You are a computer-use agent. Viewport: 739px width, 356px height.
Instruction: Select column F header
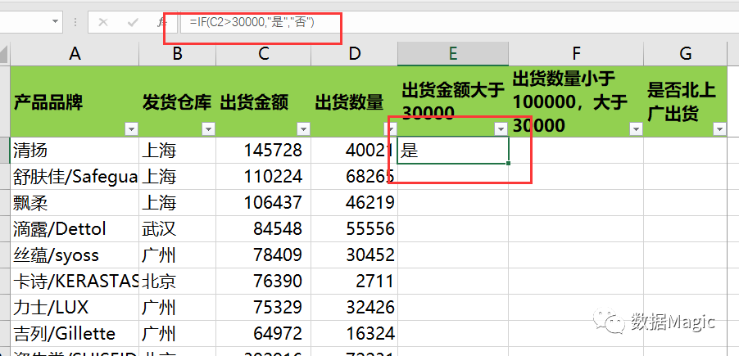click(x=576, y=54)
